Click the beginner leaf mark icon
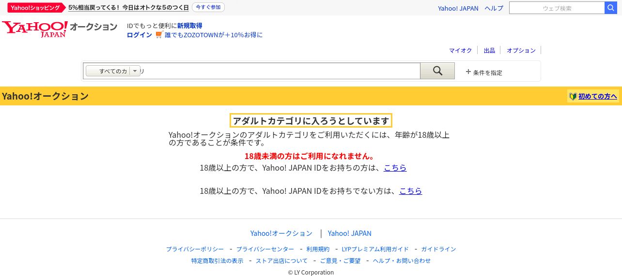The width and height of the screenshot is (622, 276). pos(573,96)
